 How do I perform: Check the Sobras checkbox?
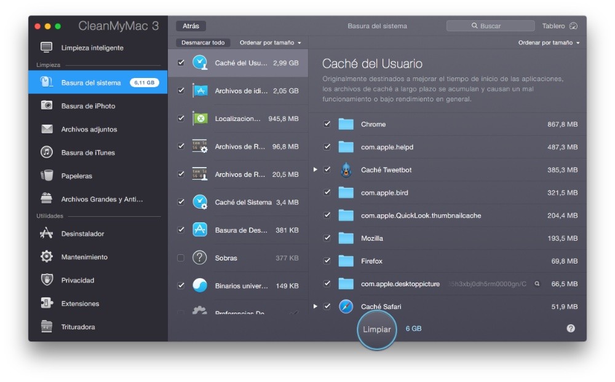click(180, 257)
